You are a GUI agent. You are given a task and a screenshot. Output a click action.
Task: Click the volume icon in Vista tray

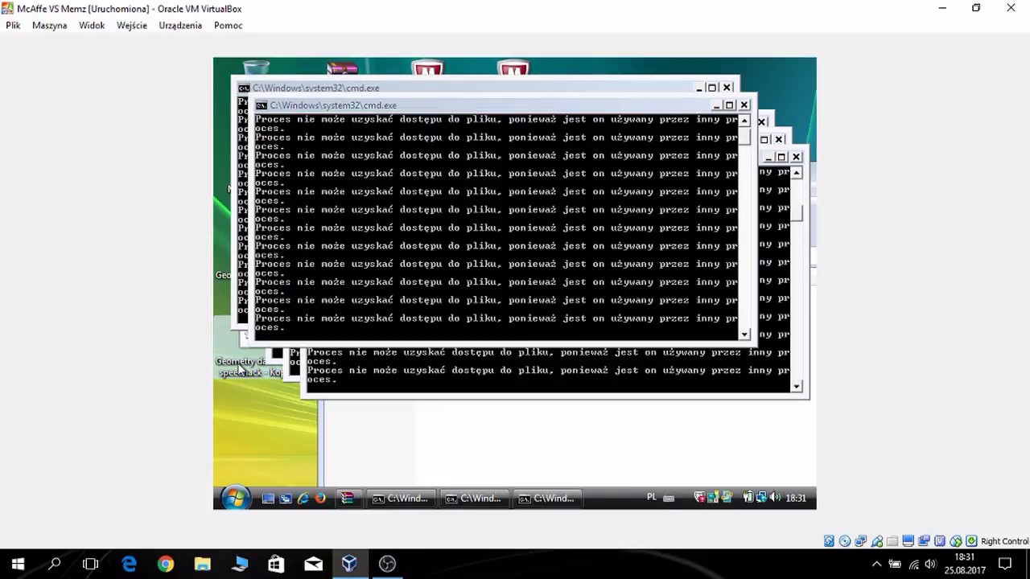(x=775, y=498)
